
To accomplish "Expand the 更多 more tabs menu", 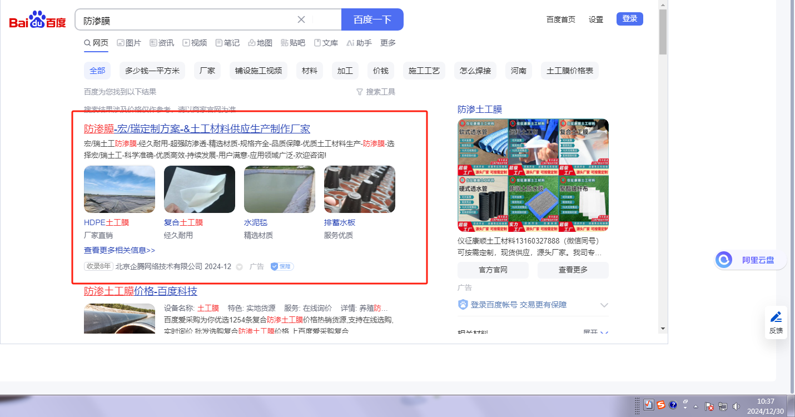I will coord(388,43).
